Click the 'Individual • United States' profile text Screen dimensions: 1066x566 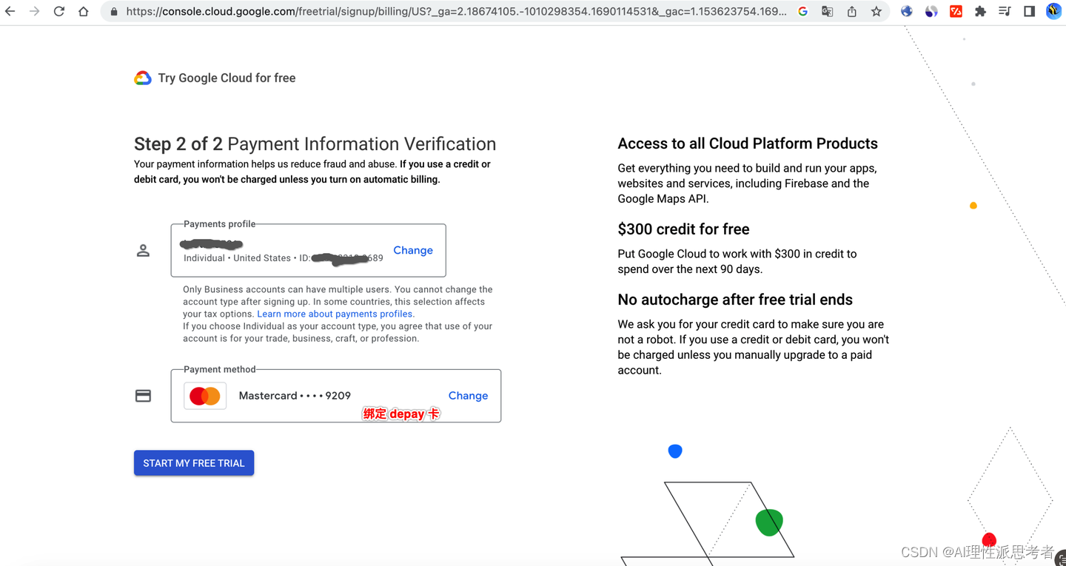(x=237, y=258)
